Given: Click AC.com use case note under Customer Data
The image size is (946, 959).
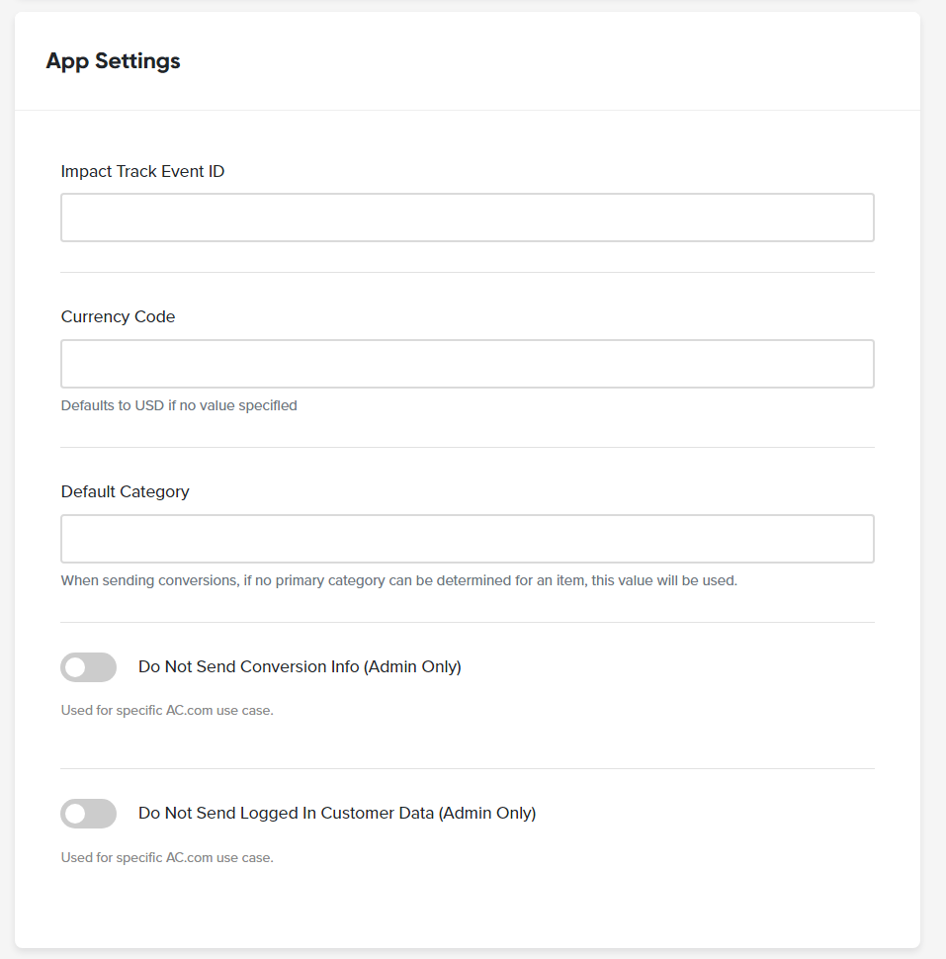Looking at the screenshot, I should click(167, 857).
